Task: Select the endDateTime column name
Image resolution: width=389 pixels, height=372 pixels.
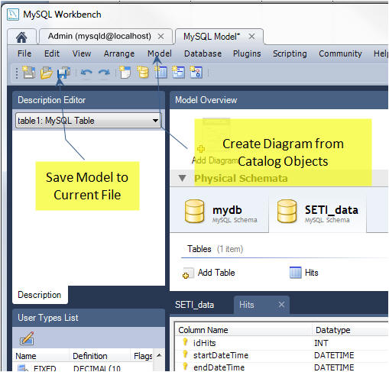Action: pyautogui.click(x=219, y=367)
